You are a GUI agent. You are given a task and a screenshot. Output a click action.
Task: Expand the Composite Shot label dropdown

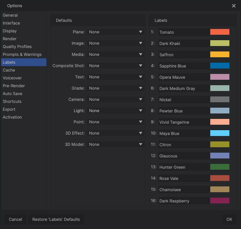click(x=115, y=66)
